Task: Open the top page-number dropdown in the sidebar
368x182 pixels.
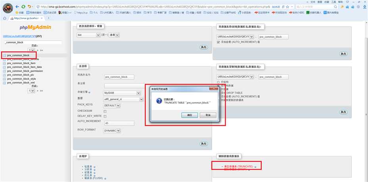Action: pos(31,50)
